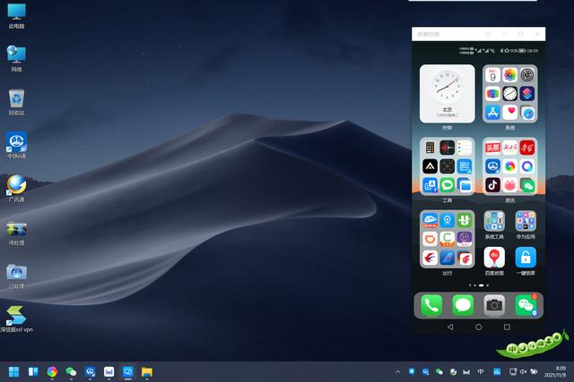Expand the 系统工具 folder on phone
Viewport: 574px width, 382px height.
pyautogui.click(x=494, y=221)
